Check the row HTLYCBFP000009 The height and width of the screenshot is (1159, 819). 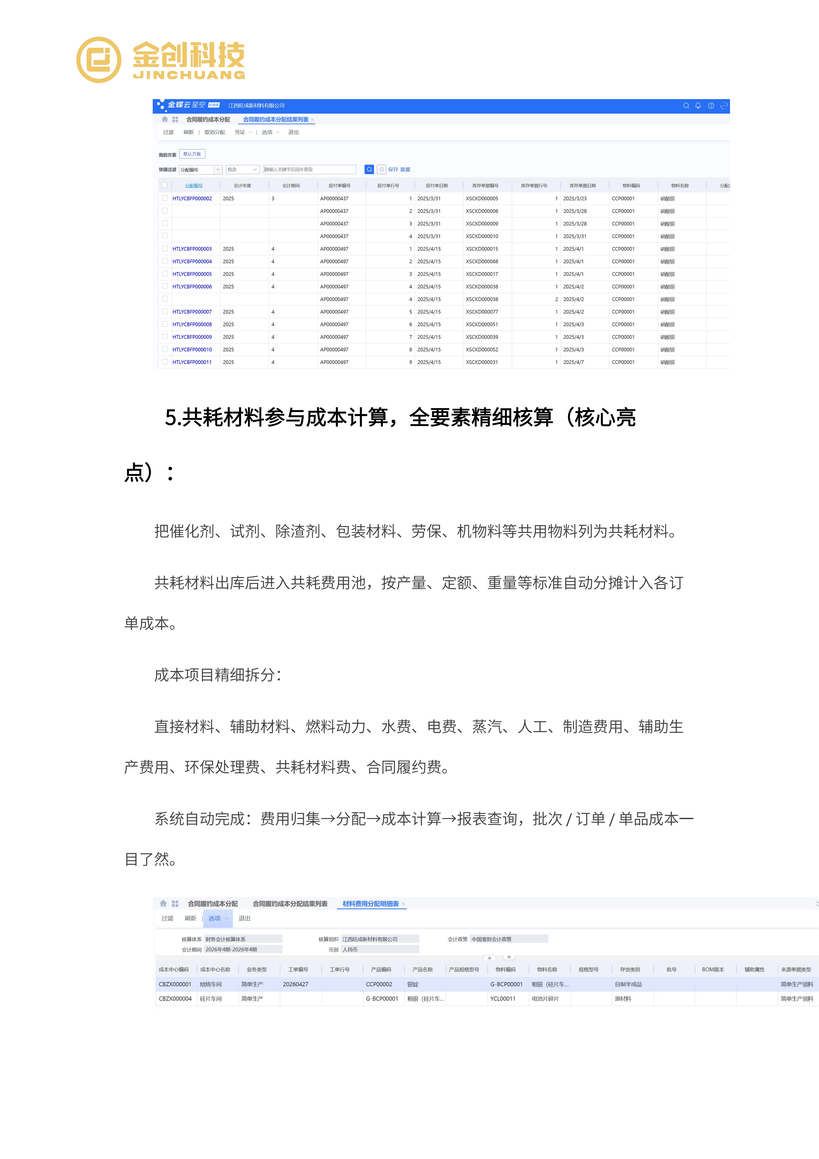click(x=165, y=337)
